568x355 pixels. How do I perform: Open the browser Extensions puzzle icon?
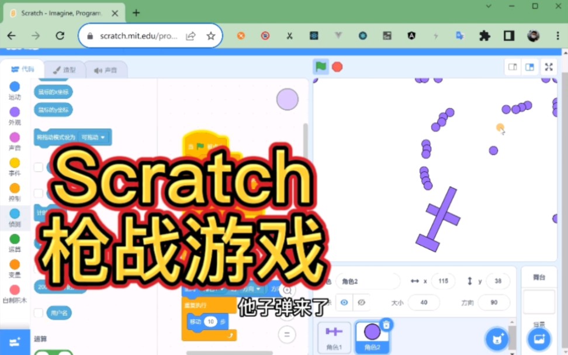click(x=484, y=36)
